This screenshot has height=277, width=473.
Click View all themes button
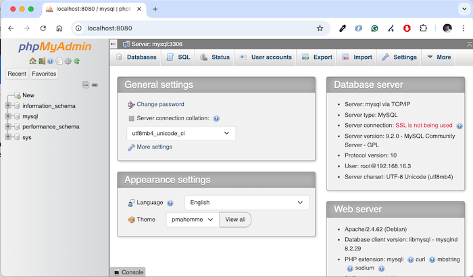tap(235, 220)
